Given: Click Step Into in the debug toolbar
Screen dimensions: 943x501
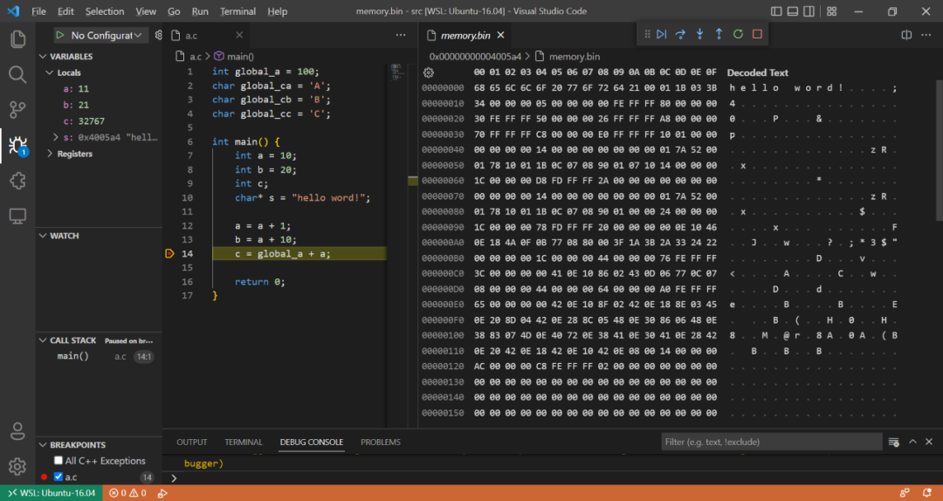Looking at the screenshot, I should 700,34.
